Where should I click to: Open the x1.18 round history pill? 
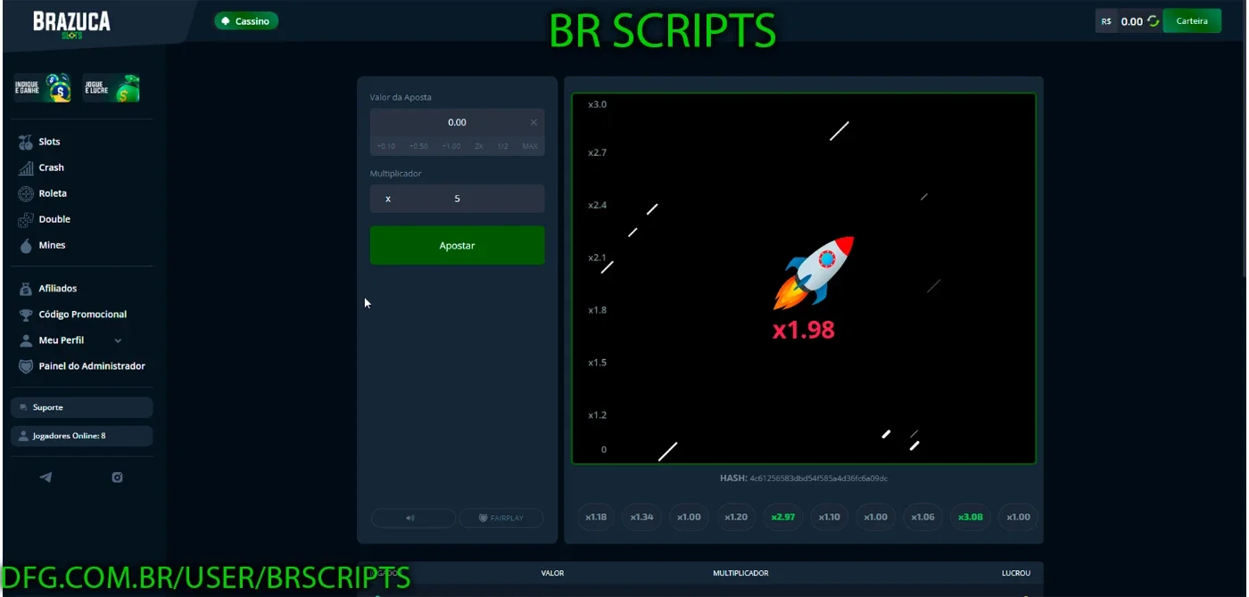click(596, 517)
